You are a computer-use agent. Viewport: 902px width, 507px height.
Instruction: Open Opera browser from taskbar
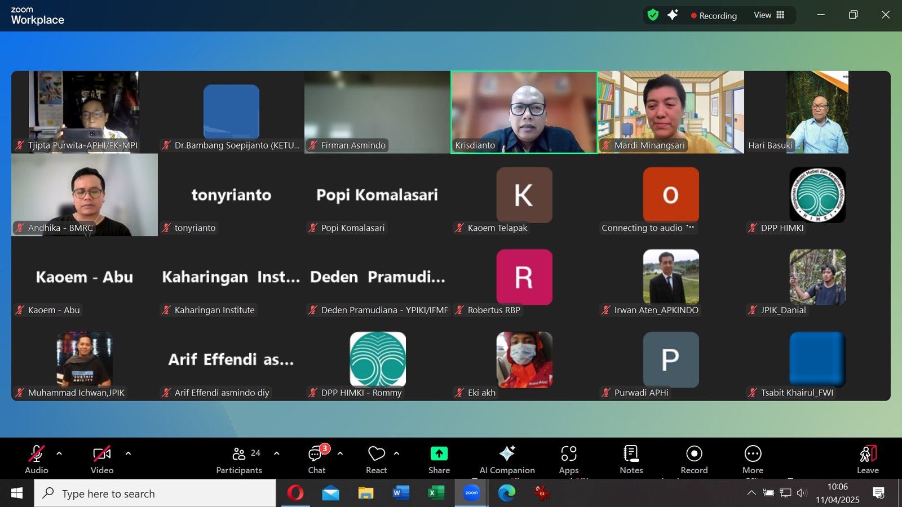(295, 493)
